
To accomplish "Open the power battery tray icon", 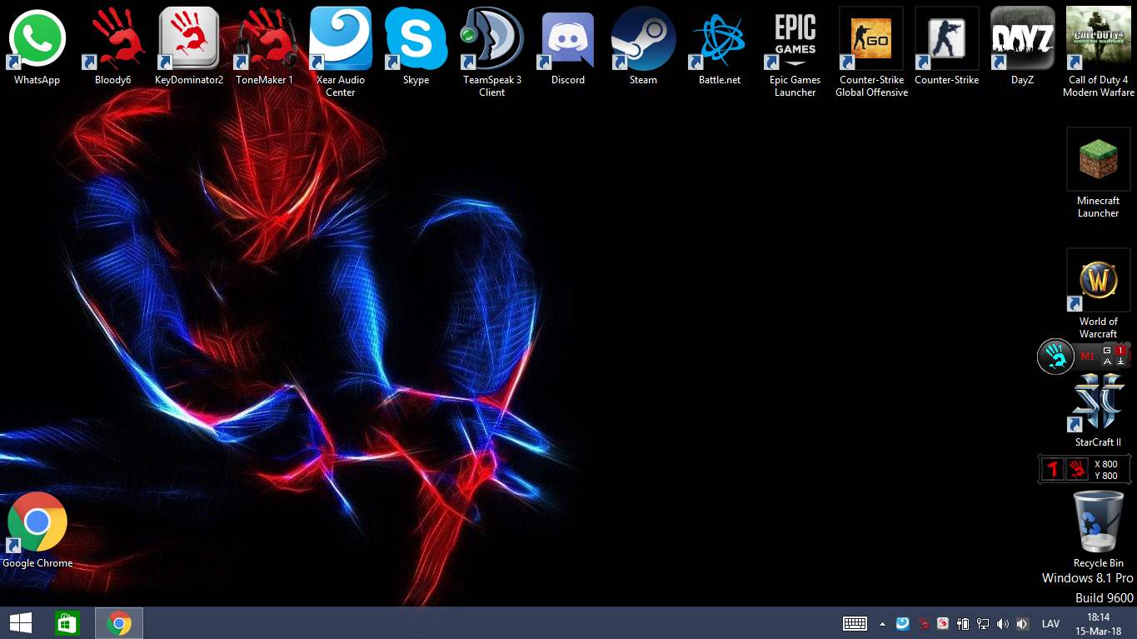I will 963,623.
